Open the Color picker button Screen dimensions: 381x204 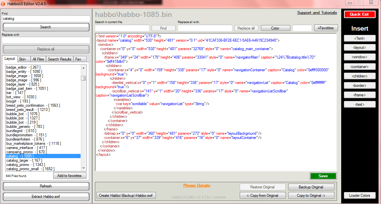(x=275, y=28)
